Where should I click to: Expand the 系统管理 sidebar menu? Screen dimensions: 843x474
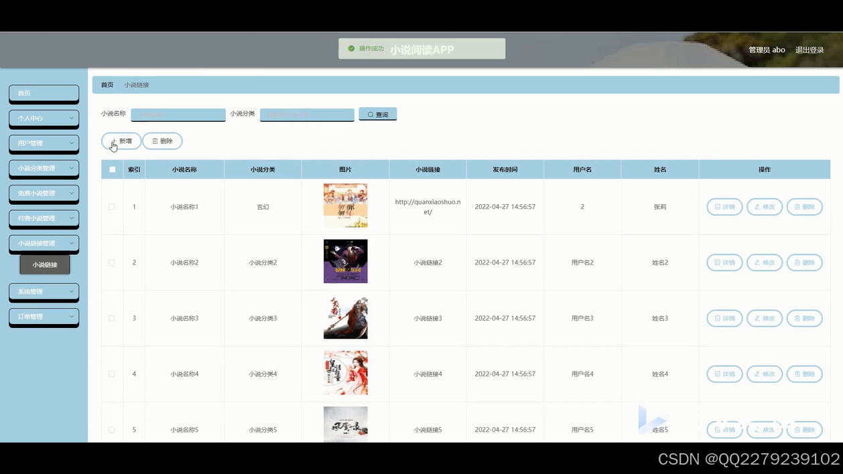coord(44,292)
